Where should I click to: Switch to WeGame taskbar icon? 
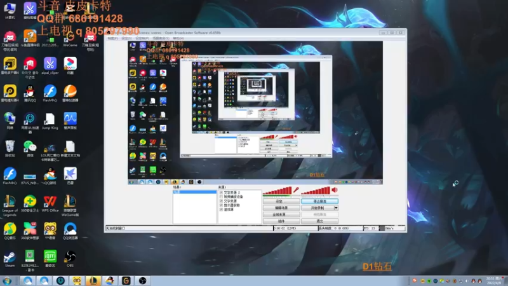(x=126, y=280)
